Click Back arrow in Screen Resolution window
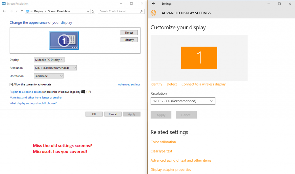The height and width of the screenshot is (174, 295). click(5, 11)
